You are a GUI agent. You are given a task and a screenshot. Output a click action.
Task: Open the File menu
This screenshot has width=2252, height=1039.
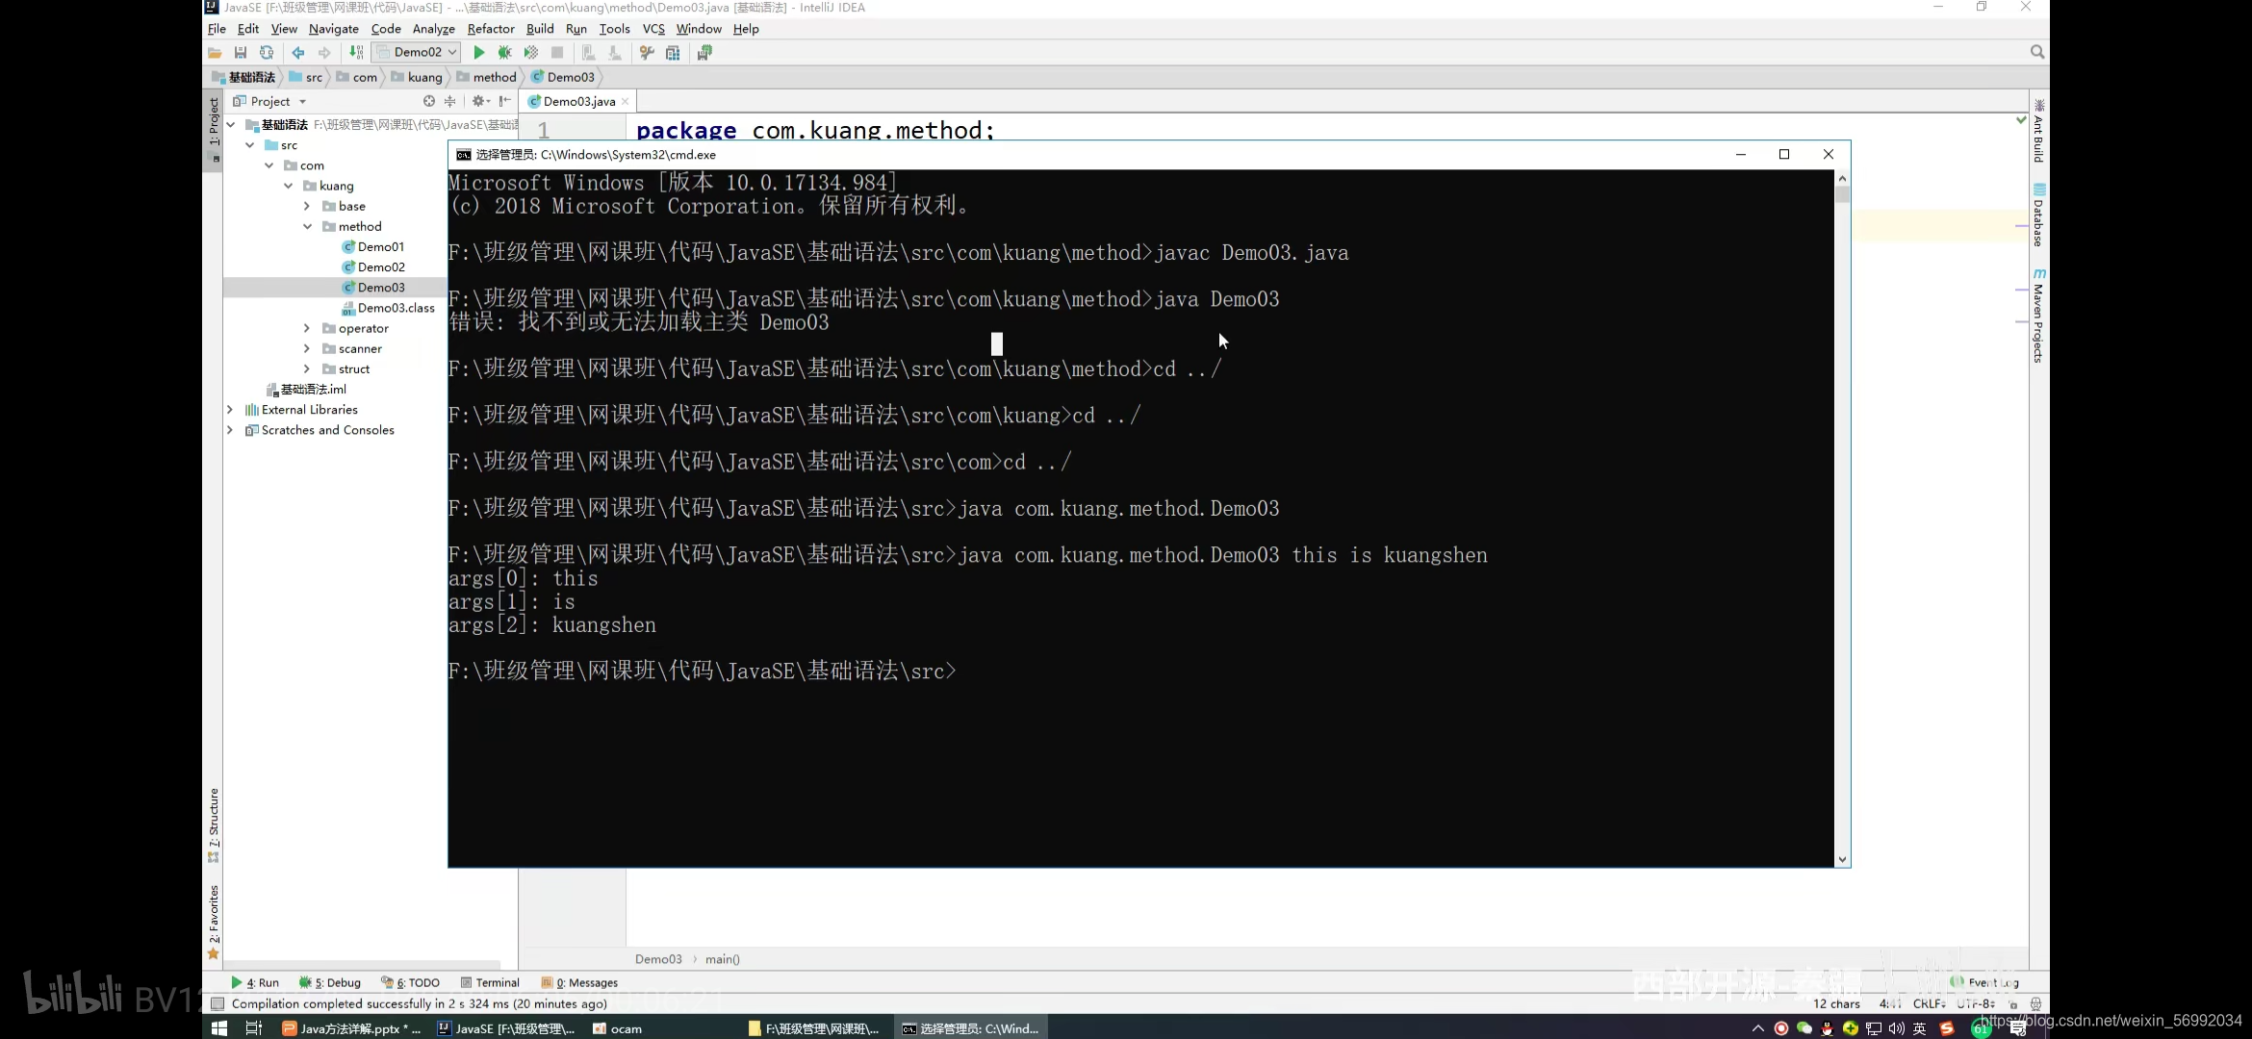[217, 29]
